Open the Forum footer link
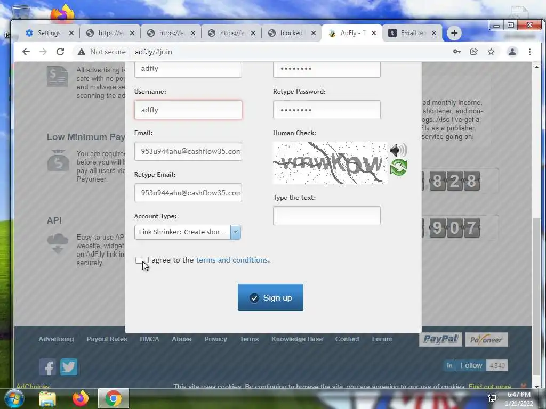546x409 pixels. tap(382, 339)
